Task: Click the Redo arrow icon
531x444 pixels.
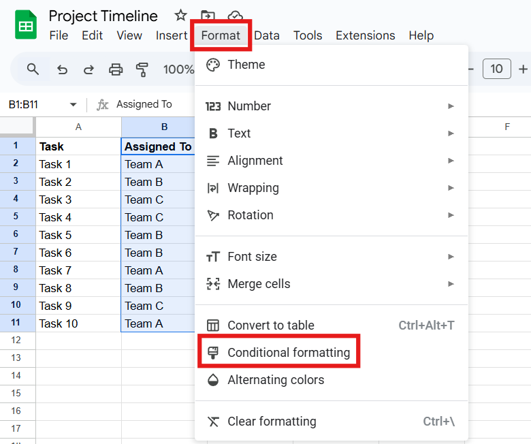Action: [x=88, y=69]
